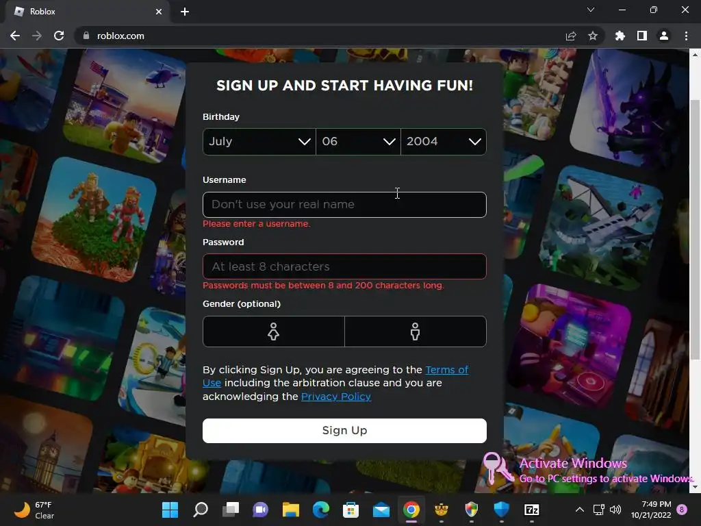
Task: Open Task View on the taskbar
Action: [x=231, y=510]
